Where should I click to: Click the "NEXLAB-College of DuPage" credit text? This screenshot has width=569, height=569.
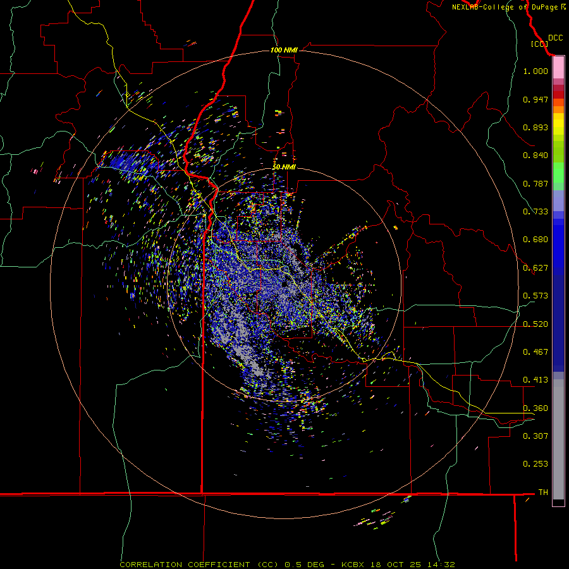(506, 7)
